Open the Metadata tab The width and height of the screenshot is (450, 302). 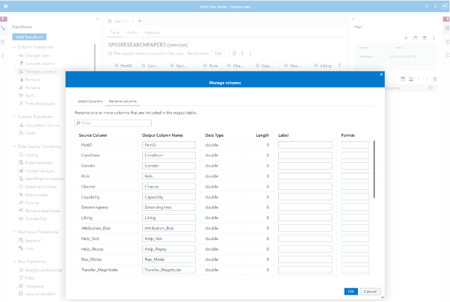[x=152, y=32]
